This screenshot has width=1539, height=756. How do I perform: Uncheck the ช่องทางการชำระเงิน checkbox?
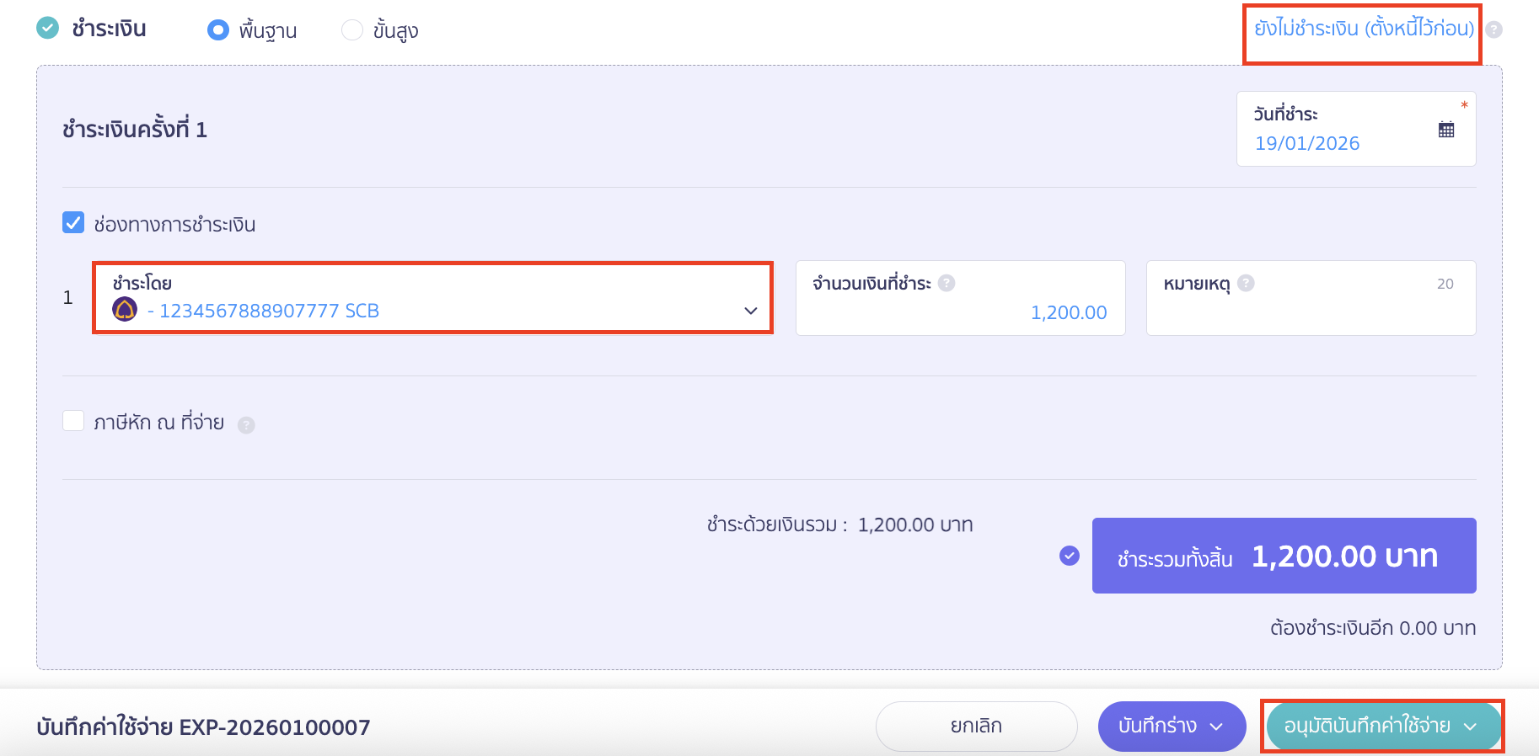73,223
